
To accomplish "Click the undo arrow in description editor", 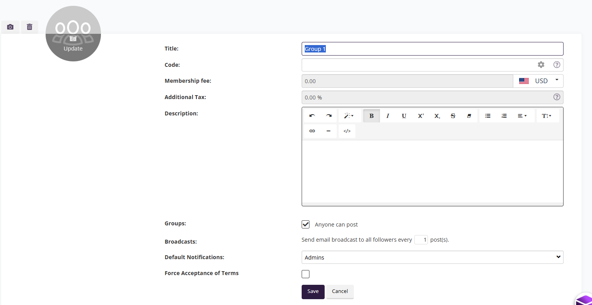I will click(x=312, y=116).
